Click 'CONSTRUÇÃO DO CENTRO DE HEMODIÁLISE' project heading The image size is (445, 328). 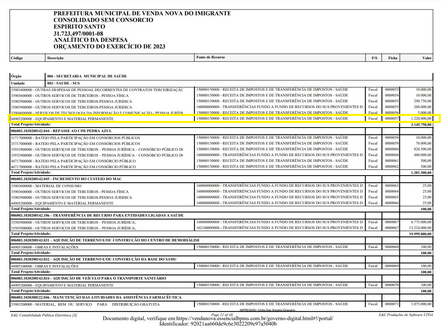pyautogui.click(x=105, y=240)
